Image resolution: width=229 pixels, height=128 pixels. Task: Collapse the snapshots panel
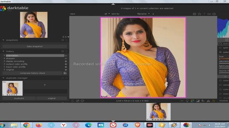pos(3,40)
